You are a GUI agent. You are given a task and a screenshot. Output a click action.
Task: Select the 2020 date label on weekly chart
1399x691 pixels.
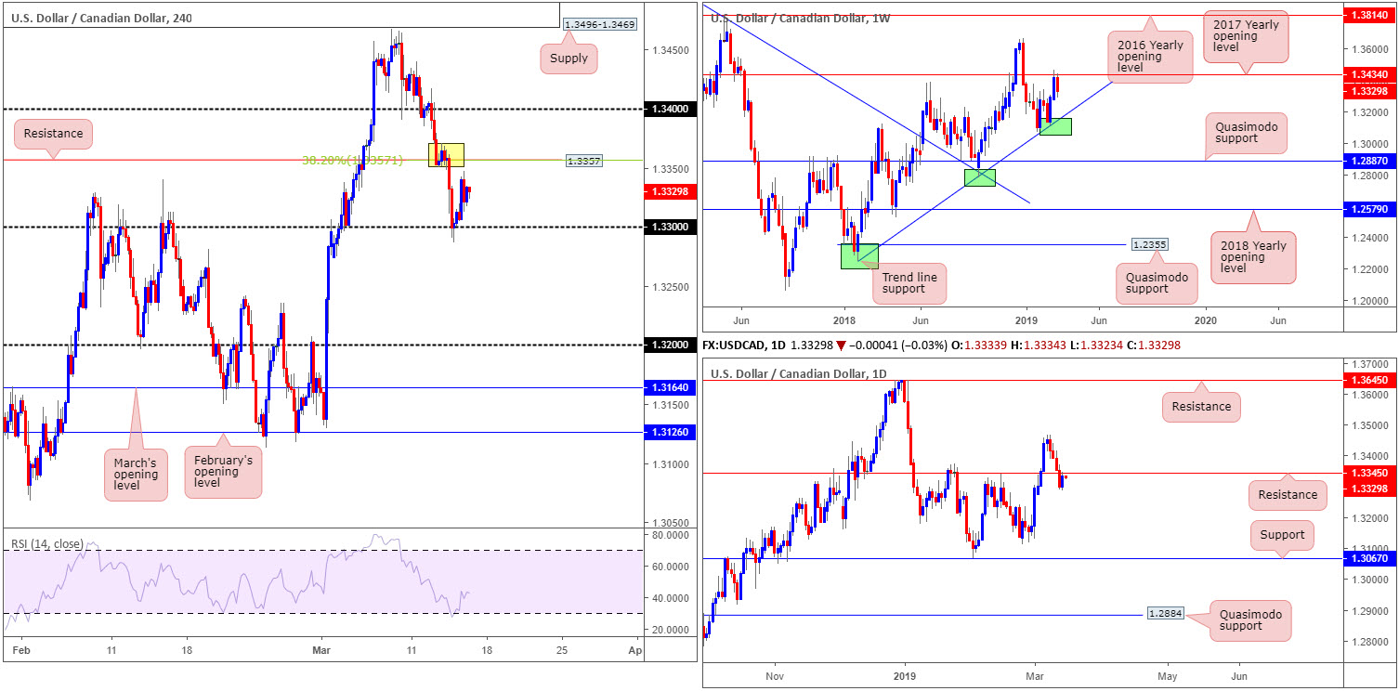[x=1207, y=320]
